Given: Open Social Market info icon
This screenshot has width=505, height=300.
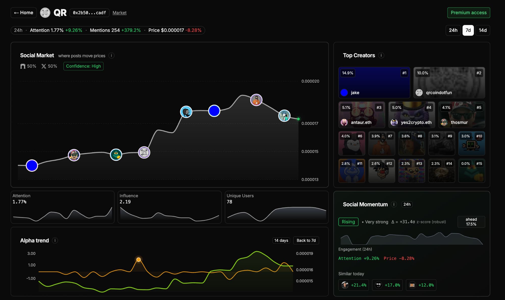Looking at the screenshot, I should point(111,56).
